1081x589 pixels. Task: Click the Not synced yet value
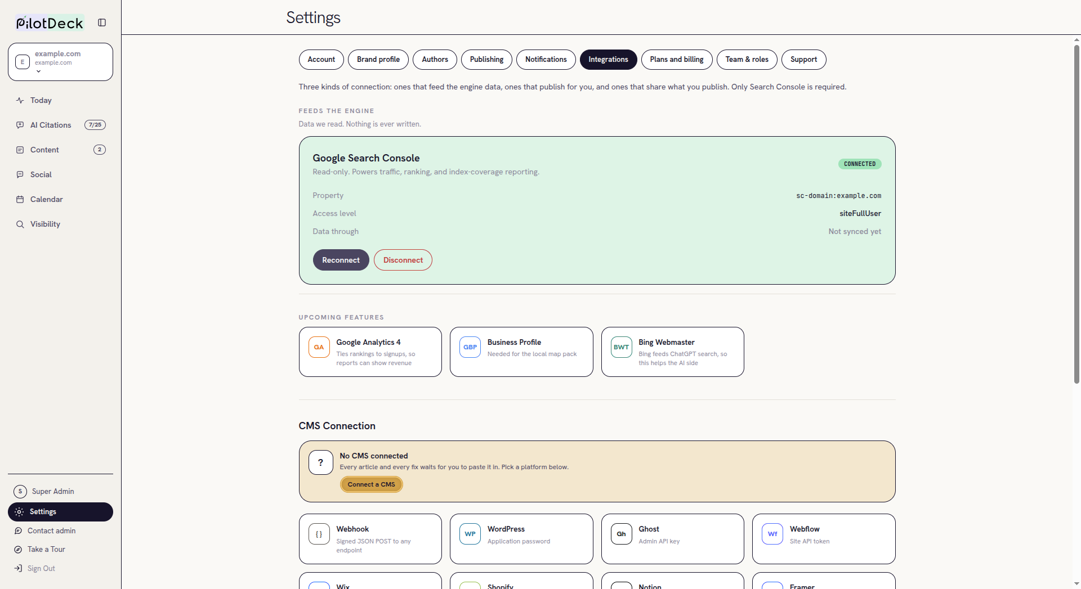tap(855, 231)
